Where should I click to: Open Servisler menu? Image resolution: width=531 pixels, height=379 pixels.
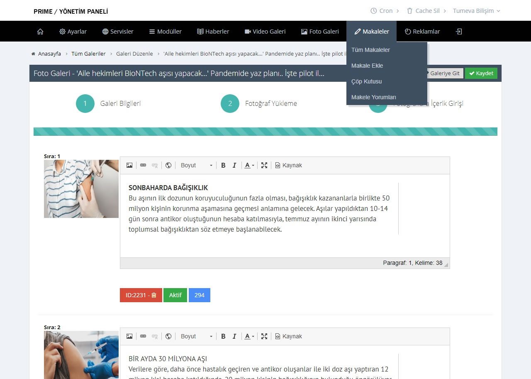(118, 32)
